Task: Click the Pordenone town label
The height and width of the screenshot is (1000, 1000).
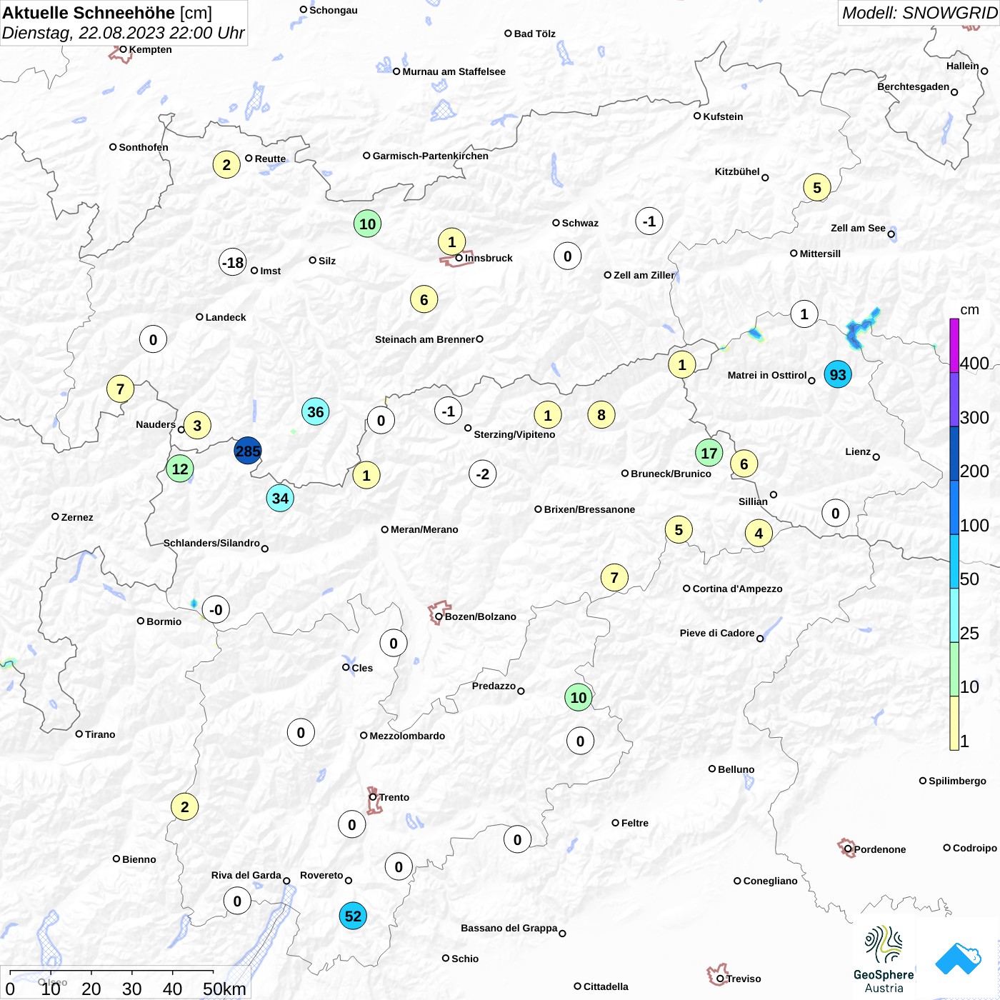Action: pos(880,849)
